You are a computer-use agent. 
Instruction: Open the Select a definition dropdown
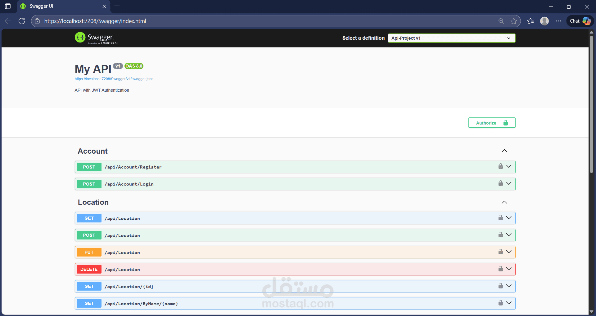(x=451, y=38)
